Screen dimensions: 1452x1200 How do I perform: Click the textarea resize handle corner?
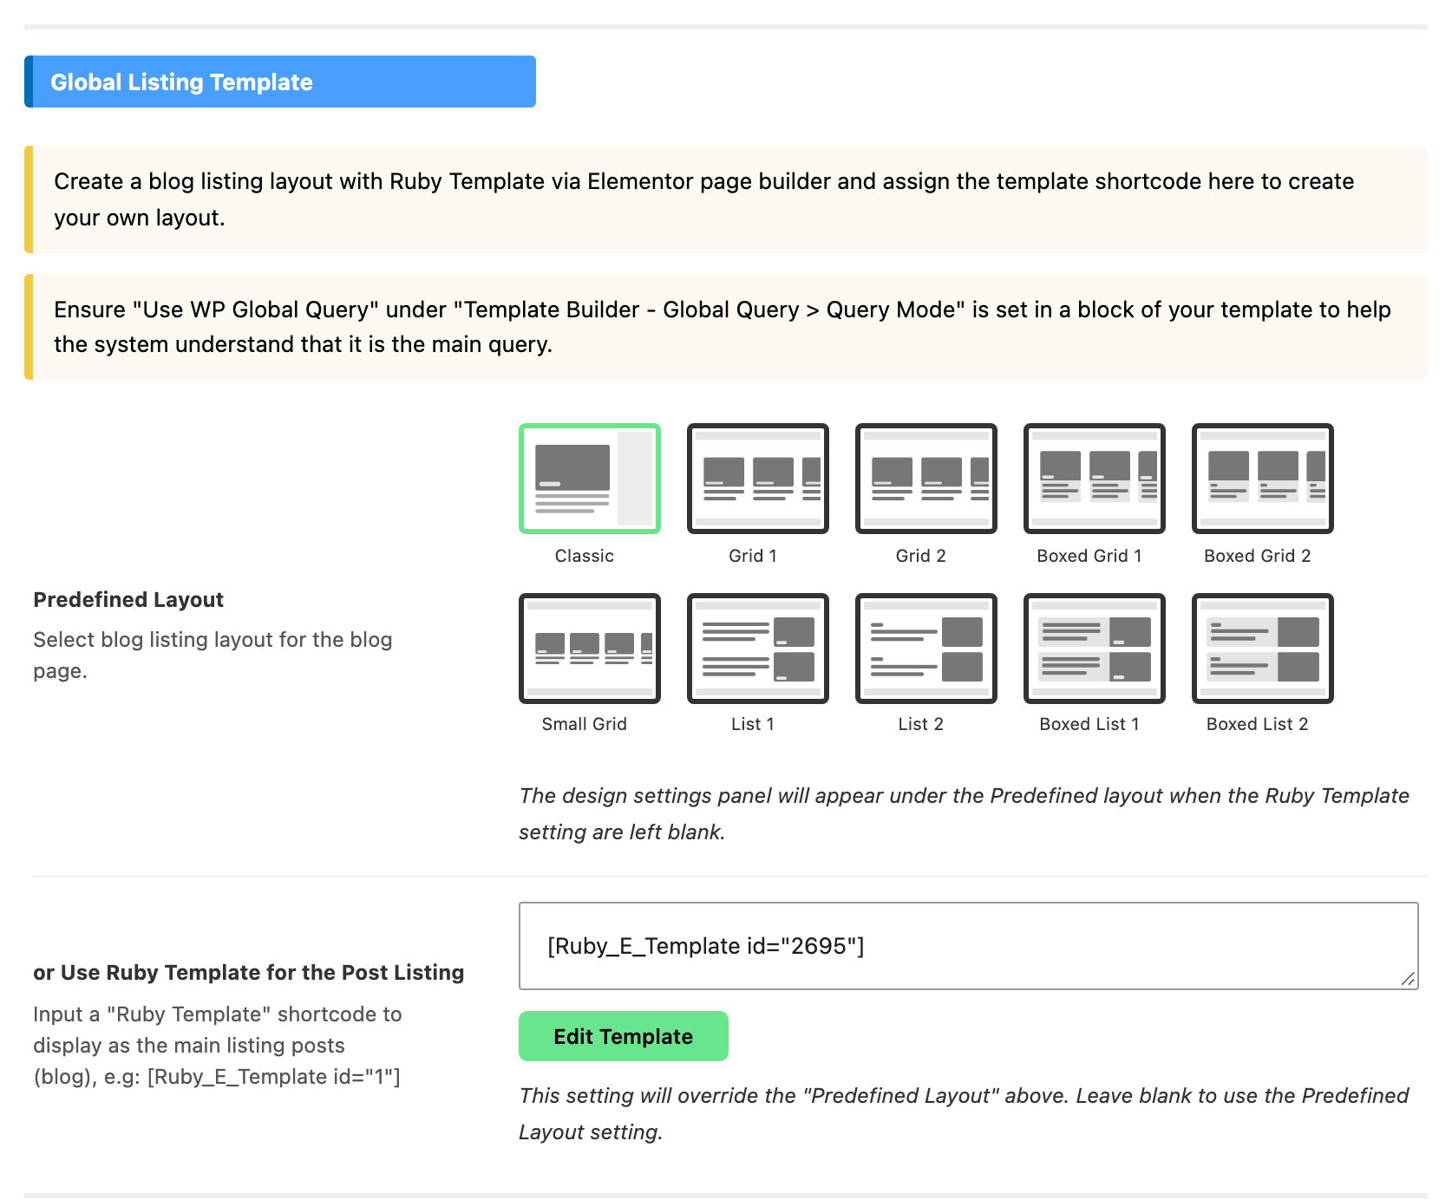click(1409, 979)
